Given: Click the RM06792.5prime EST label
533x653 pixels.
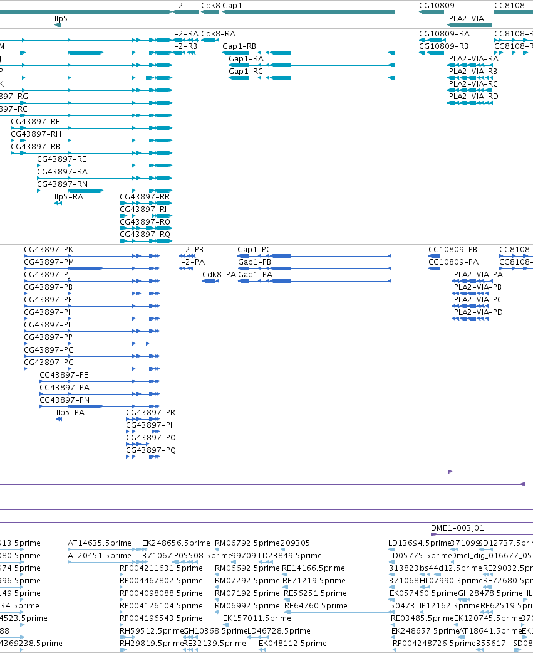Looking at the screenshot, I should pos(247,543).
